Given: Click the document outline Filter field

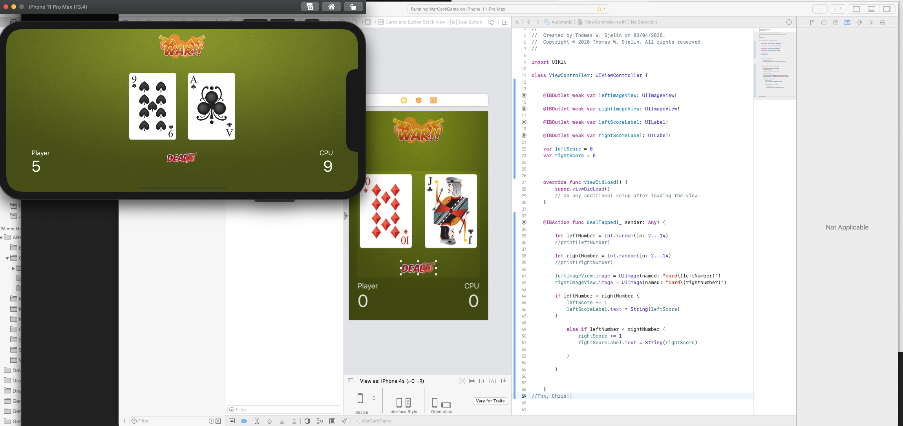Looking at the screenshot, I should click(x=284, y=409).
